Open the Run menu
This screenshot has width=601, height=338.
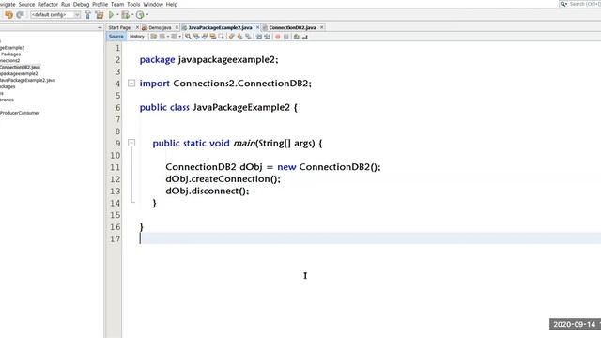(x=66, y=4)
